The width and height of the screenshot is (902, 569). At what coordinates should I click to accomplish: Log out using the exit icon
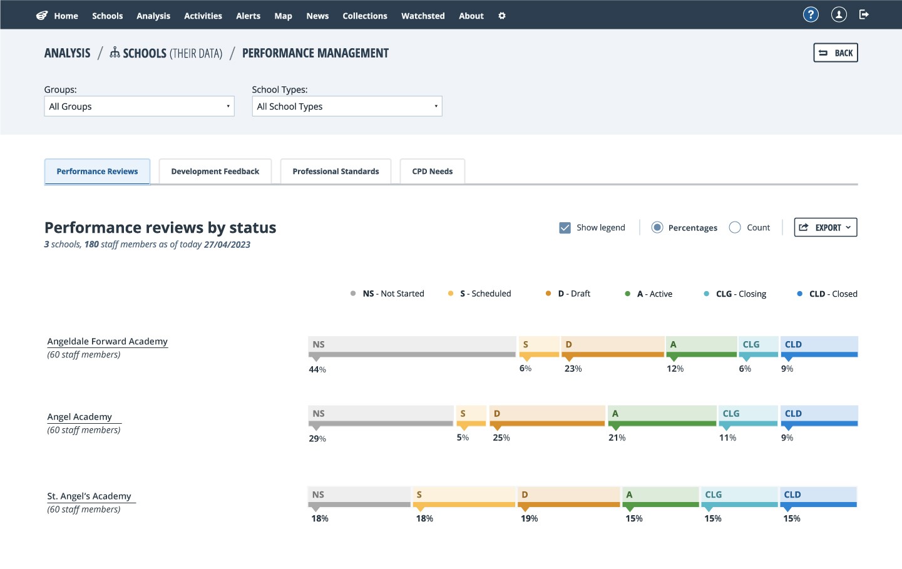[864, 14]
